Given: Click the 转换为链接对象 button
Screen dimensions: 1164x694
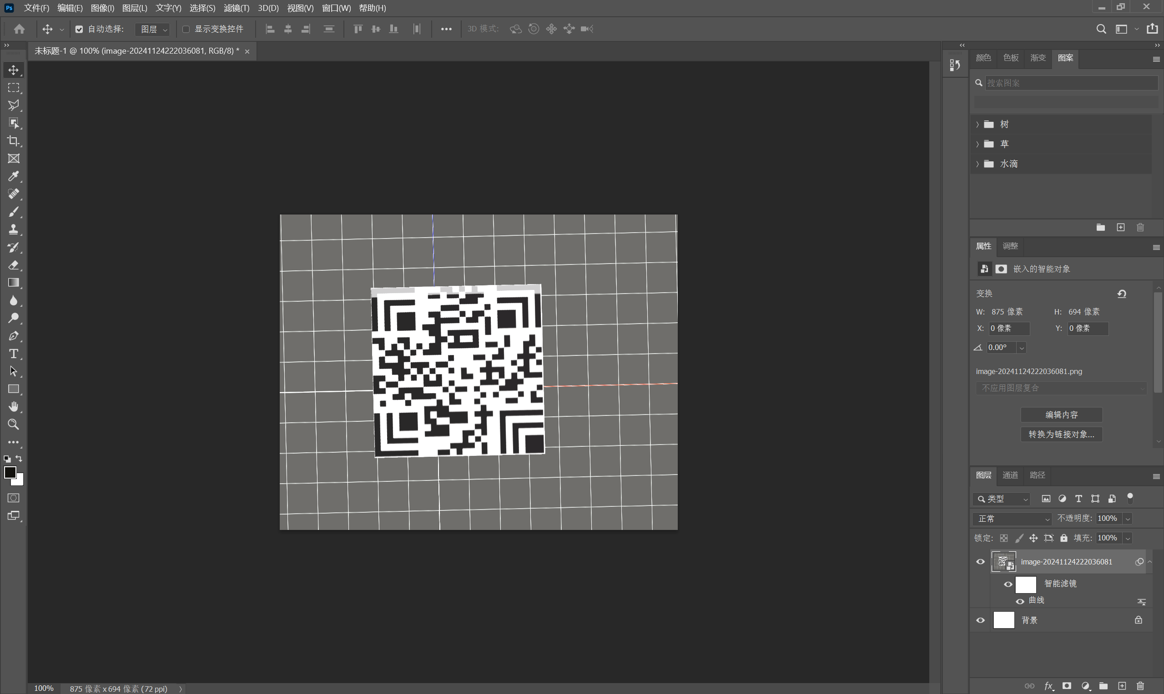Looking at the screenshot, I should tap(1062, 434).
